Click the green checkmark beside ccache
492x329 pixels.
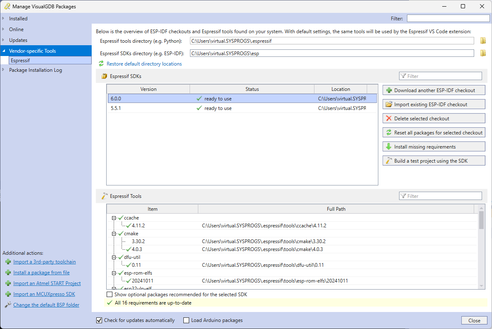[x=120, y=217]
